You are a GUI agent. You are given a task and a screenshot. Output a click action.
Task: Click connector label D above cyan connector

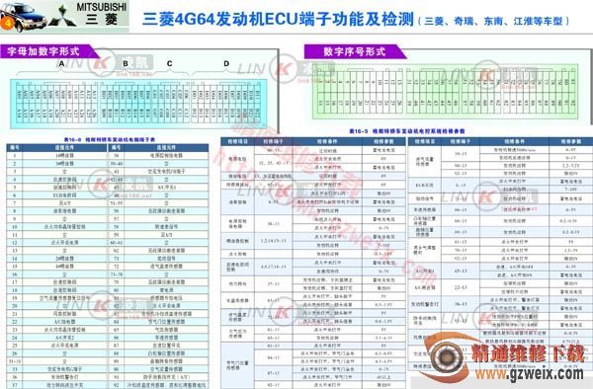click(226, 63)
